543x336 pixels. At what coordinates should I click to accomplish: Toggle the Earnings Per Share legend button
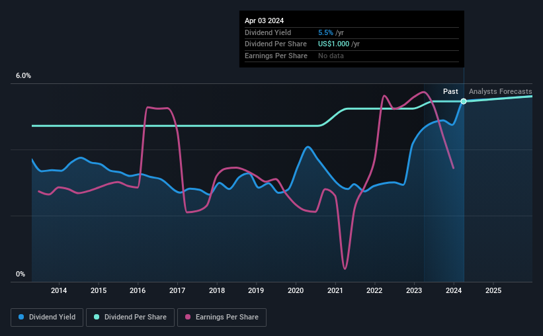(x=222, y=317)
